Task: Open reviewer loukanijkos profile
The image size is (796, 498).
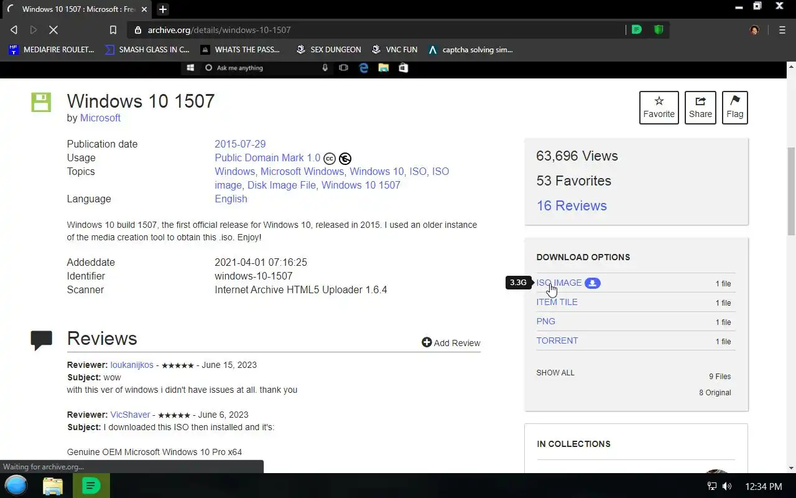Action: [x=132, y=365]
